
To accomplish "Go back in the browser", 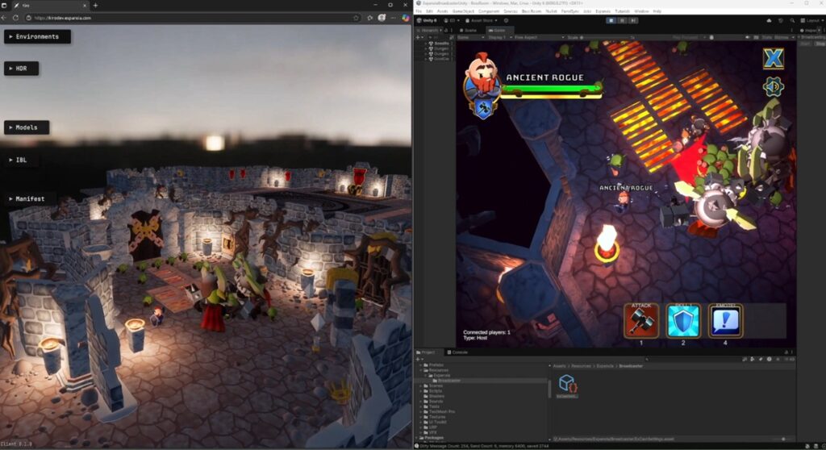I will (4, 18).
